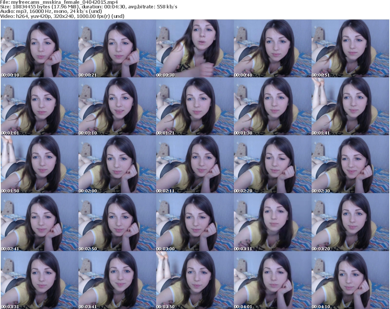The image size is (390, 309).
Task: Select the thumbnail frame stamped 00:03:31
Action: 40,280
